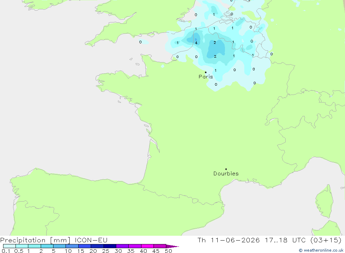
Task: Pick the 40–45 mm magenta legend swatch
Action: (147, 246)
